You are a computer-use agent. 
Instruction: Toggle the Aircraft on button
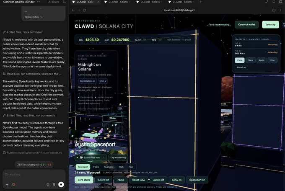241,67
